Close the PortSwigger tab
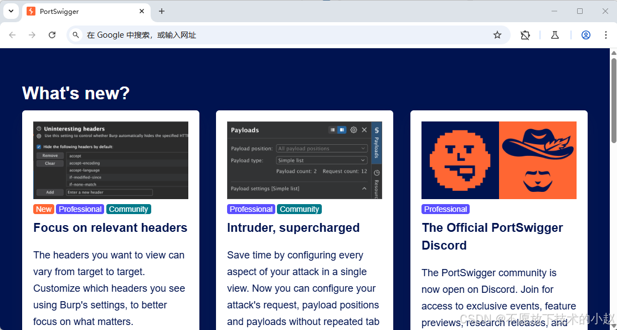Screen dimensions: 617x330 tap(142, 12)
